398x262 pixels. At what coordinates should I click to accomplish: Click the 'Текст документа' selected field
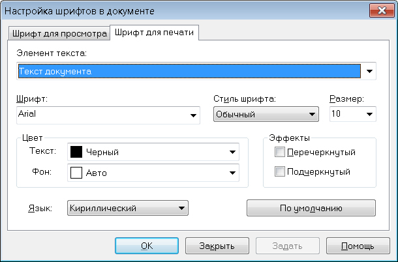tap(189, 71)
